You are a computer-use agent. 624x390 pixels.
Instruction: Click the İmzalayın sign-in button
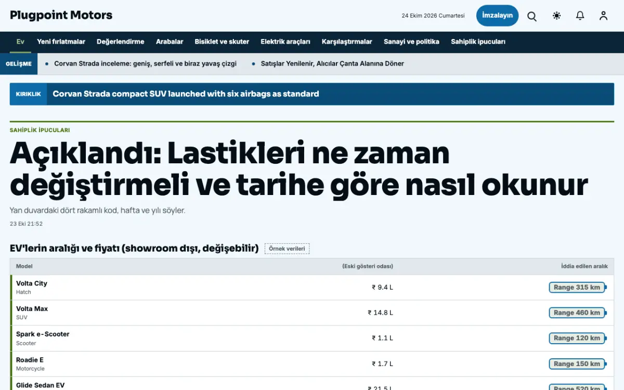coord(497,16)
